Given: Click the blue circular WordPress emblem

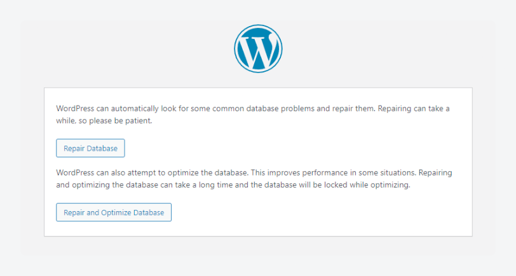Looking at the screenshot, I should click(258, 48).
